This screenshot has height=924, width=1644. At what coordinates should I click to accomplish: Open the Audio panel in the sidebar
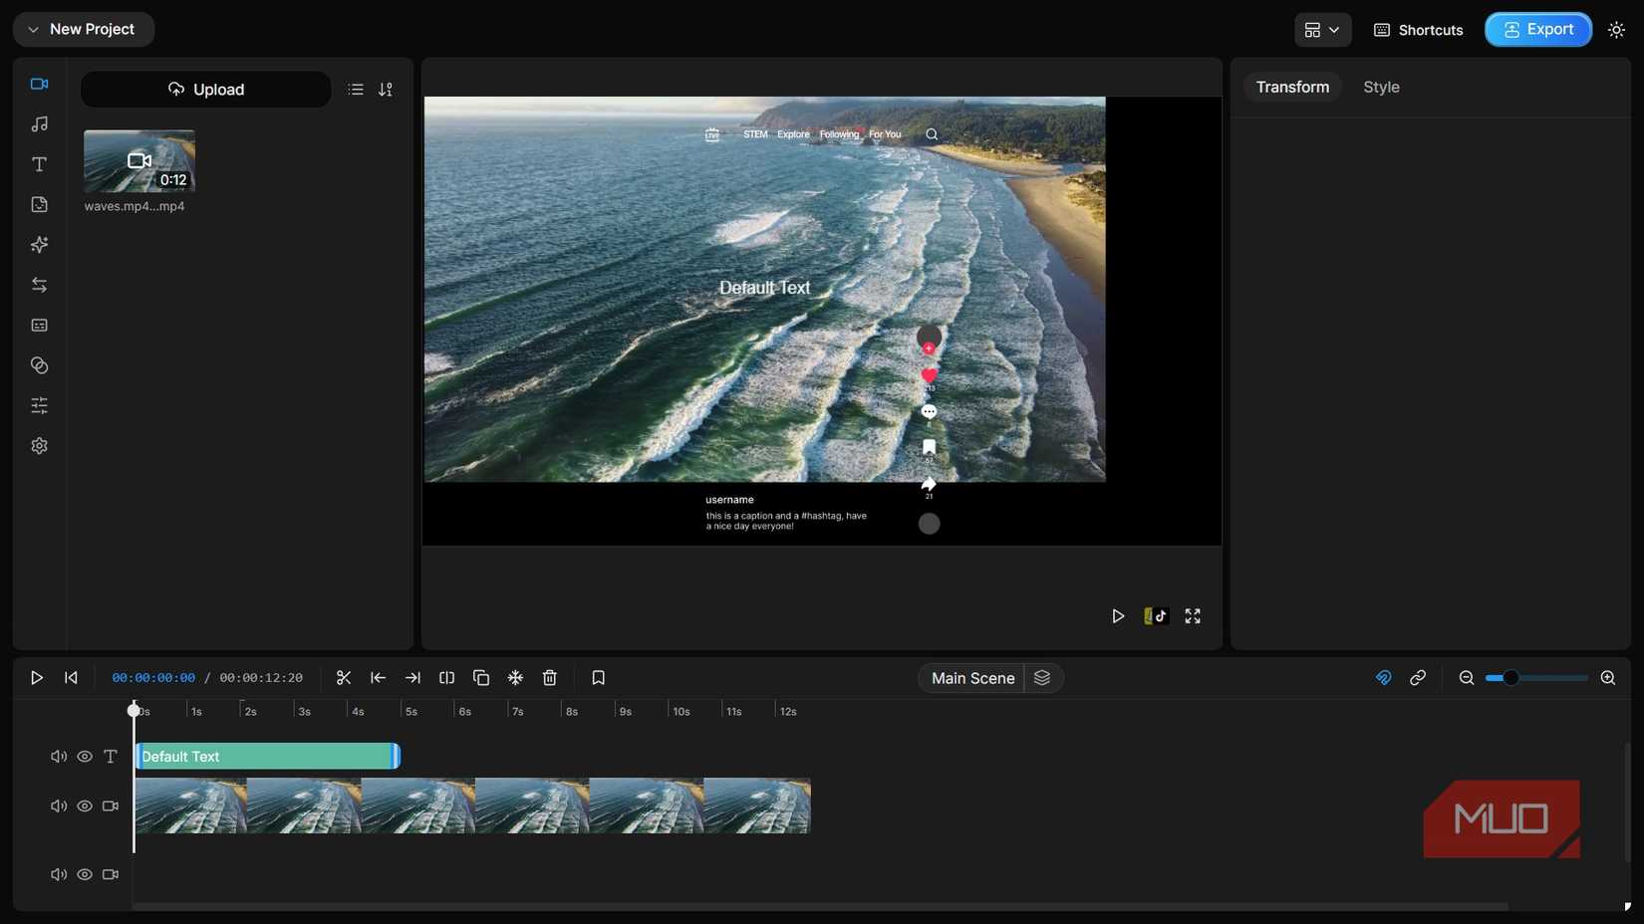39,123
